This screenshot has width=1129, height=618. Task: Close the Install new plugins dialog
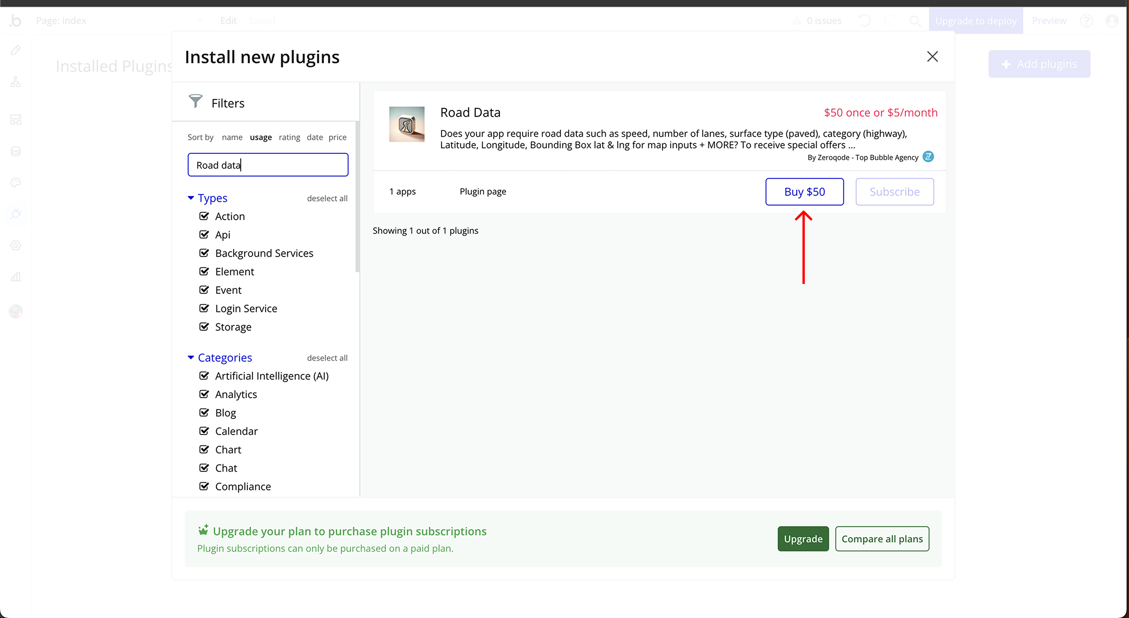pos(932,56)
